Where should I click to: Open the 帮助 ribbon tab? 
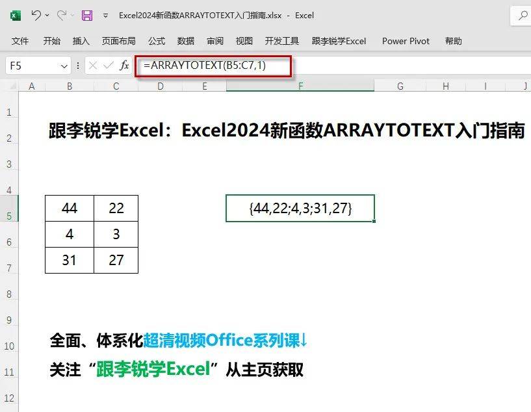(x=453, y=41)
